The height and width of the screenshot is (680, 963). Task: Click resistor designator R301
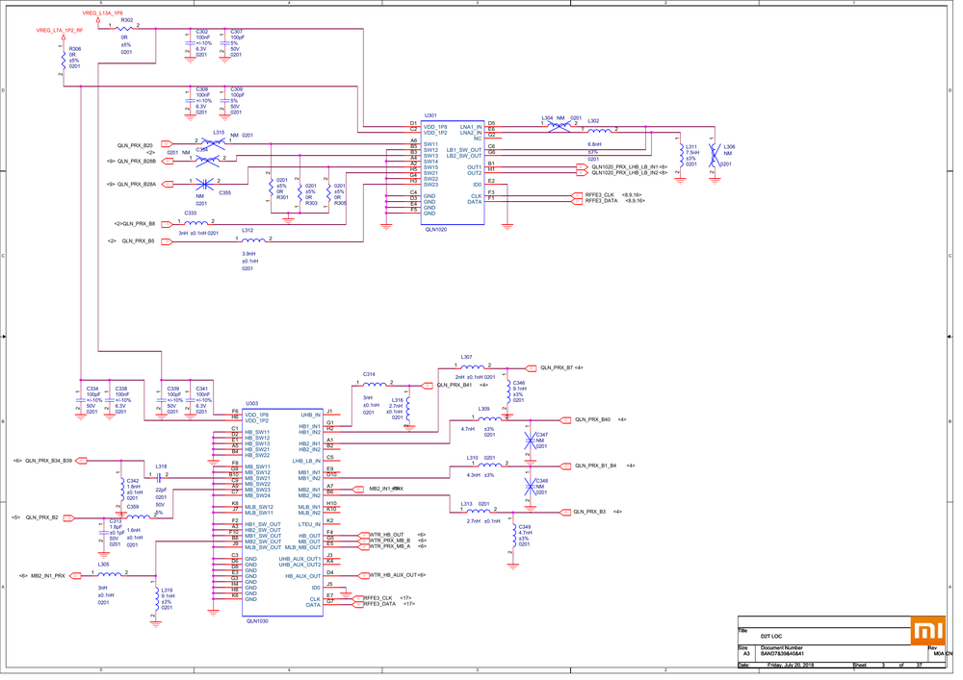point(282,197)
